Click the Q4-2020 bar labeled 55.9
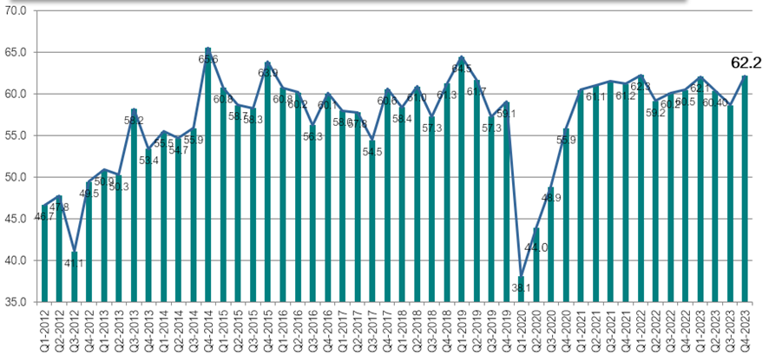769x362 pixels. [566, 215]
